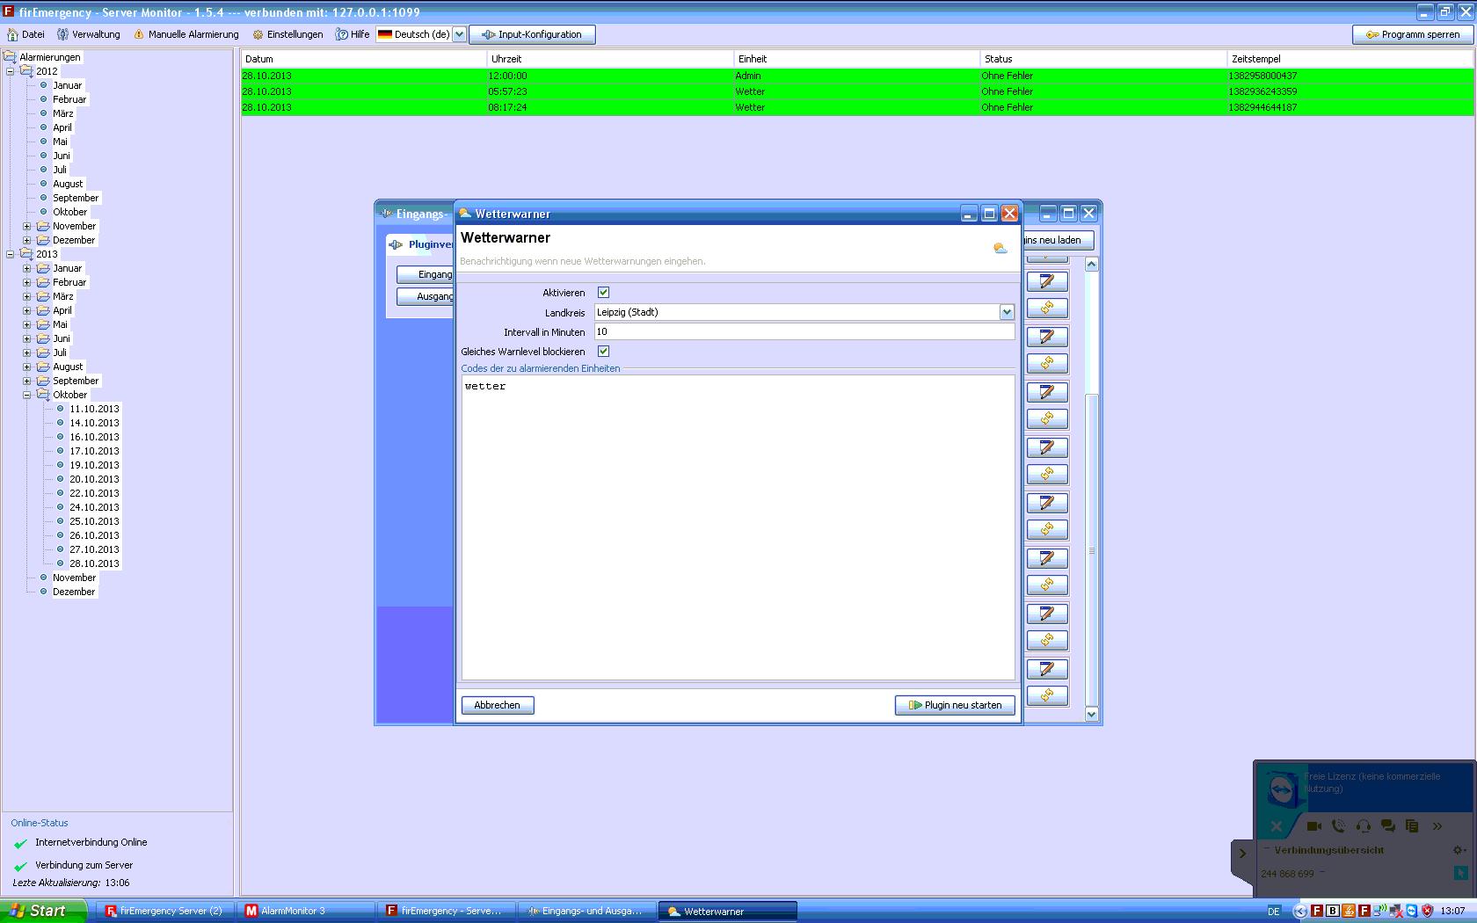Open the Landkreis dropdown
The height and width of the screenshot is (923, 1477).
click(x=1007, y=312)
